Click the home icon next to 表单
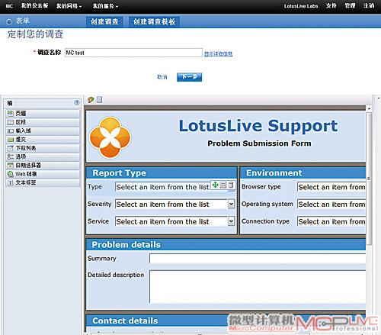381x335 pixels. (9, 21)
